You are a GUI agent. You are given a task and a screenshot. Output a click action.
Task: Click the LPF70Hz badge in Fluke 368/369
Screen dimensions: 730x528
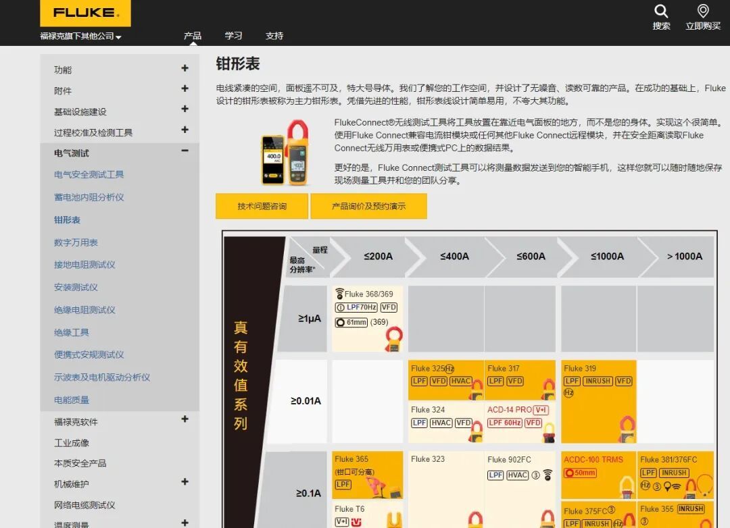tap(356, 307)
